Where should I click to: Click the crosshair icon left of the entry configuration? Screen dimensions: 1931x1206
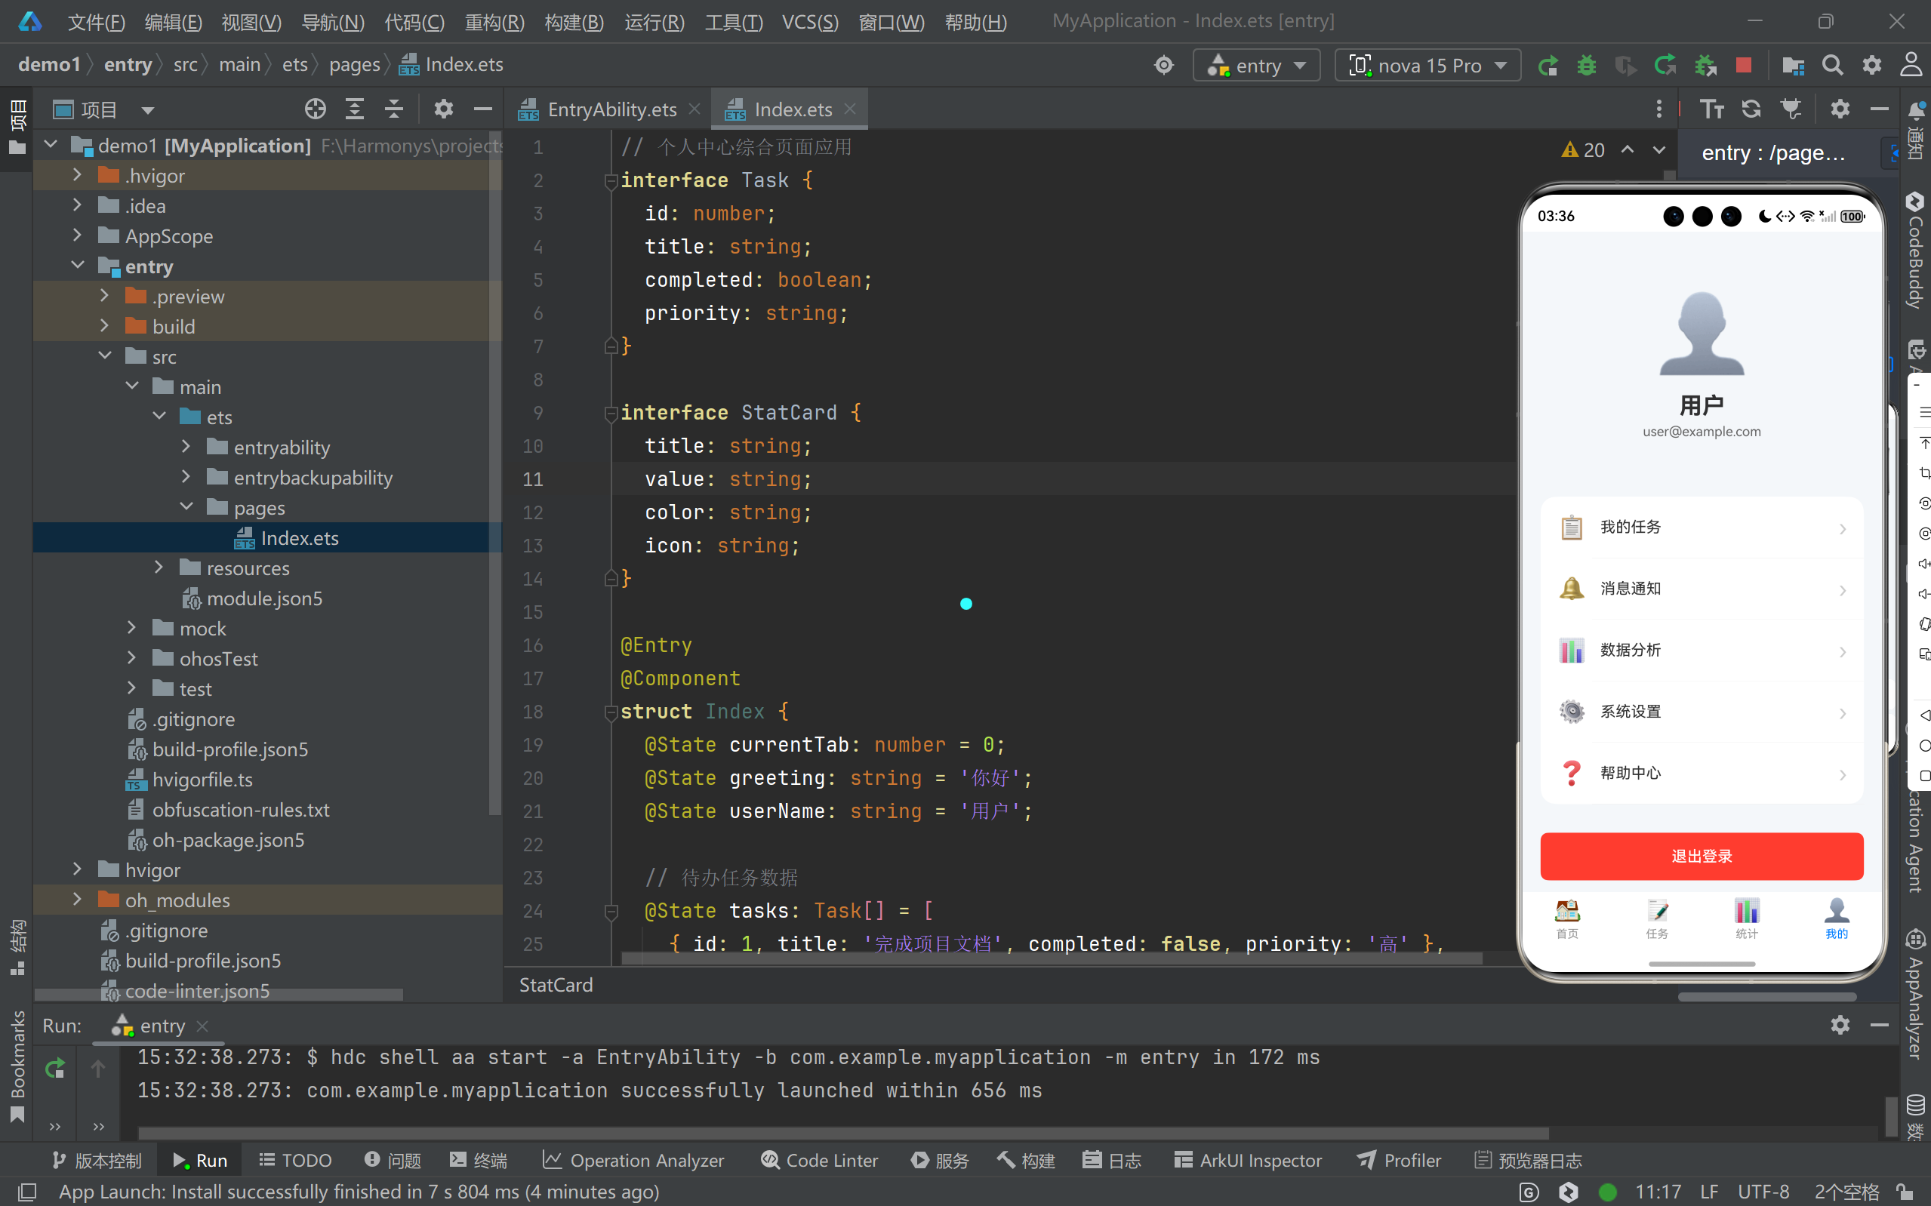click(1164, 66)
